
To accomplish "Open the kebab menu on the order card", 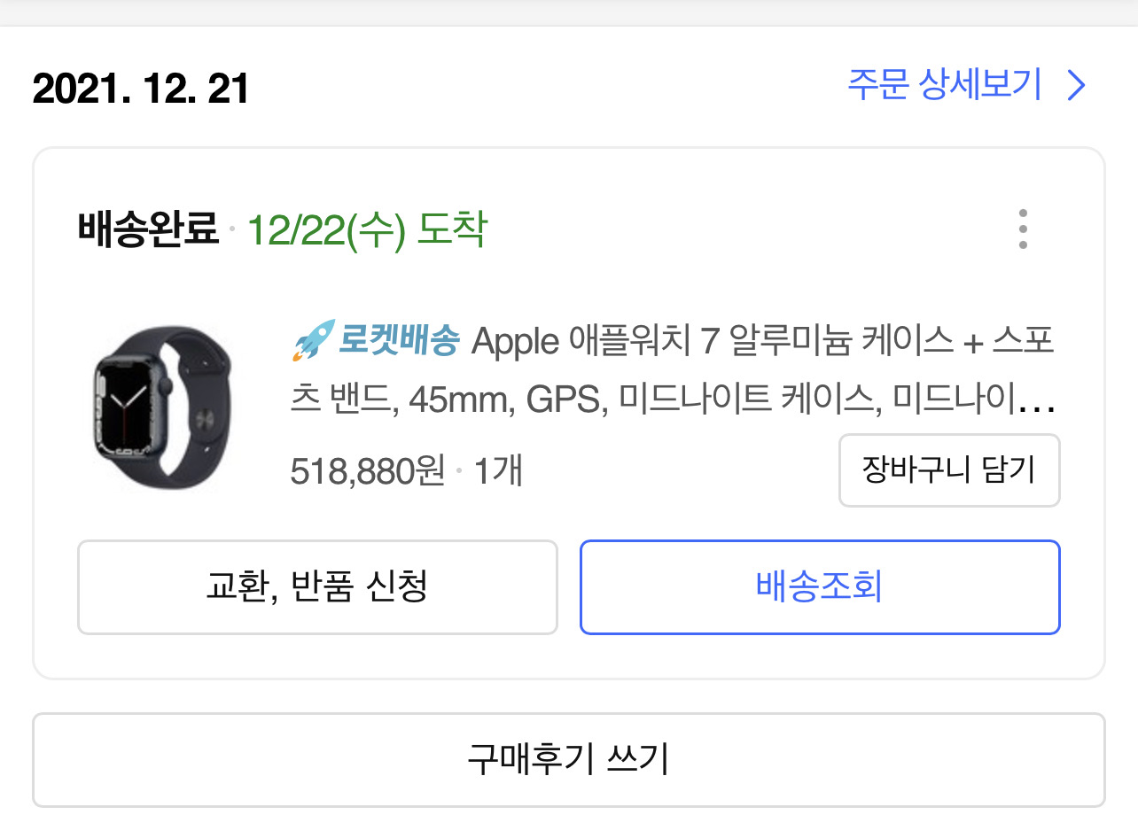I will (1023, 229).
